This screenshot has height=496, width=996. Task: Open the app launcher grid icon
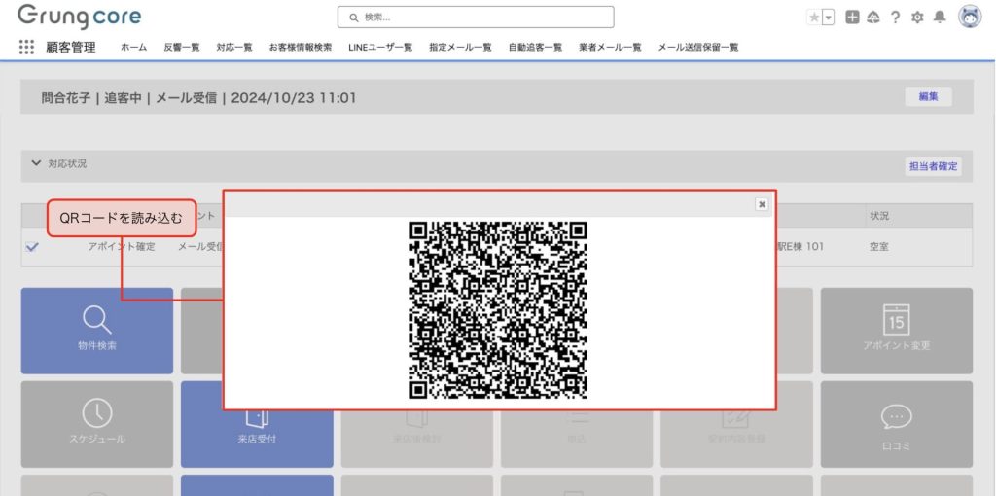pyautogui.click(x=26, y=47)
